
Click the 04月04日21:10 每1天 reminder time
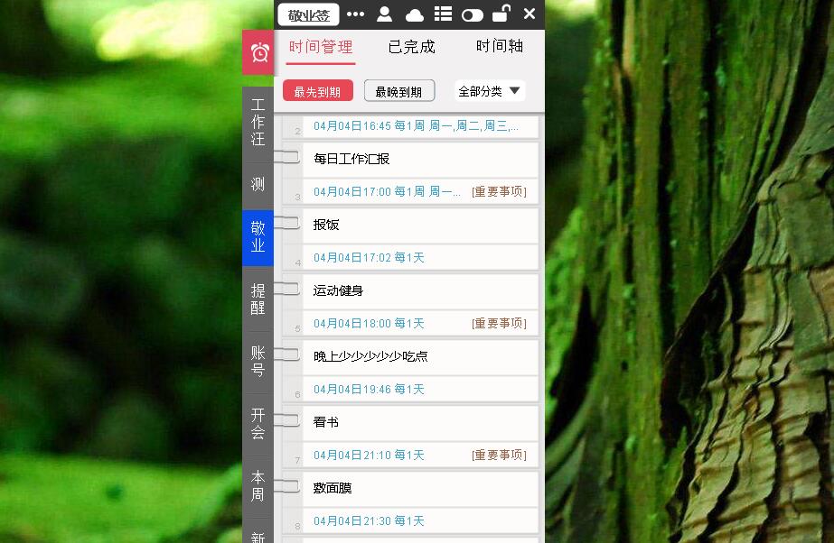click(x=369, y=455)
